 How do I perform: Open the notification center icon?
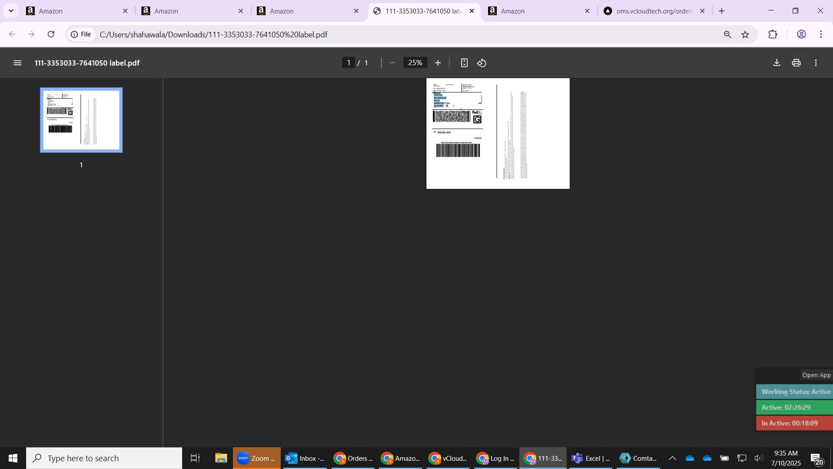tap(817, 459)
